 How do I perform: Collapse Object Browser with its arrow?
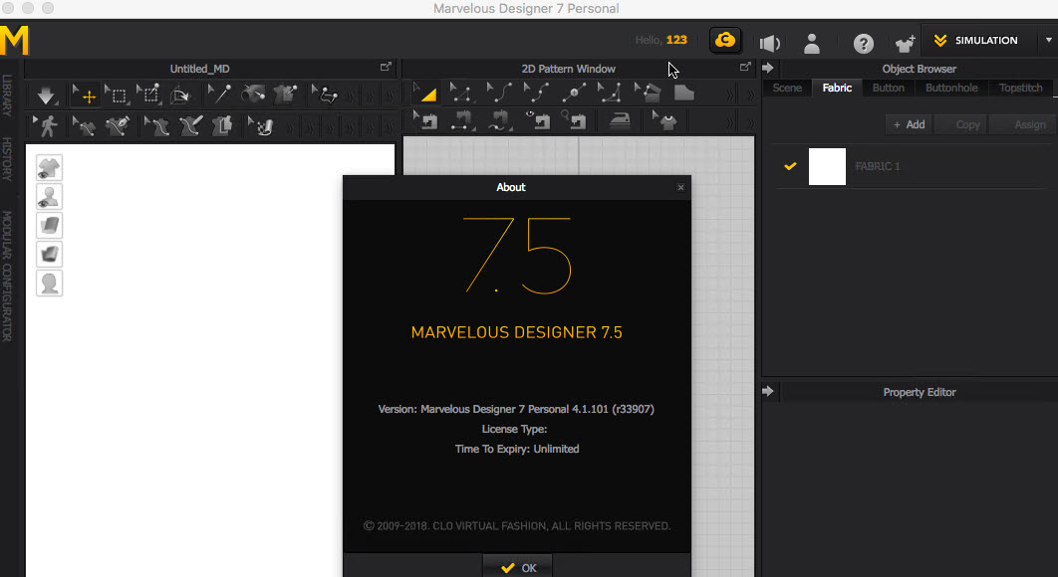tap(768, 68)
